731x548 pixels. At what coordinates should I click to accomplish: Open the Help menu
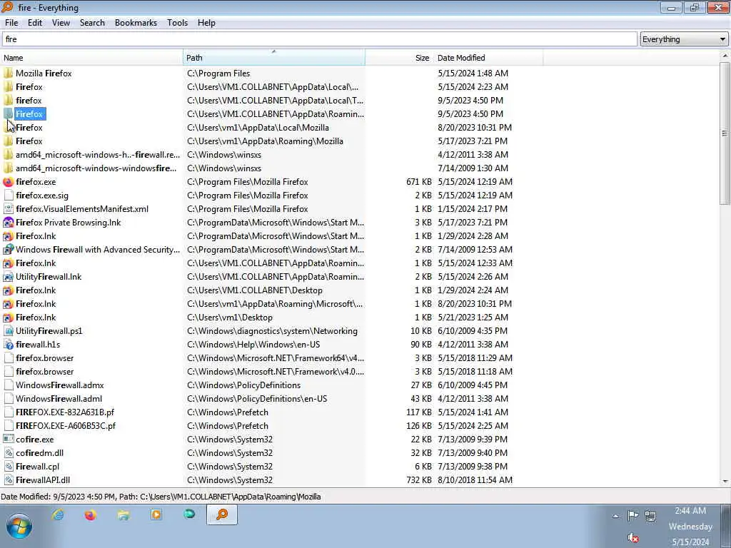click(206, 23)
